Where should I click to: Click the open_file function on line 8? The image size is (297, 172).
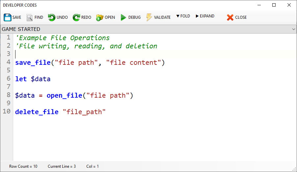(64, 95)
